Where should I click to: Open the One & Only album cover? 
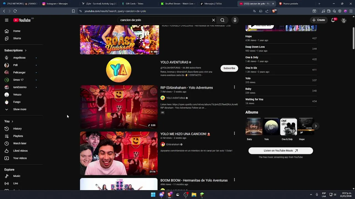(288, 127)
